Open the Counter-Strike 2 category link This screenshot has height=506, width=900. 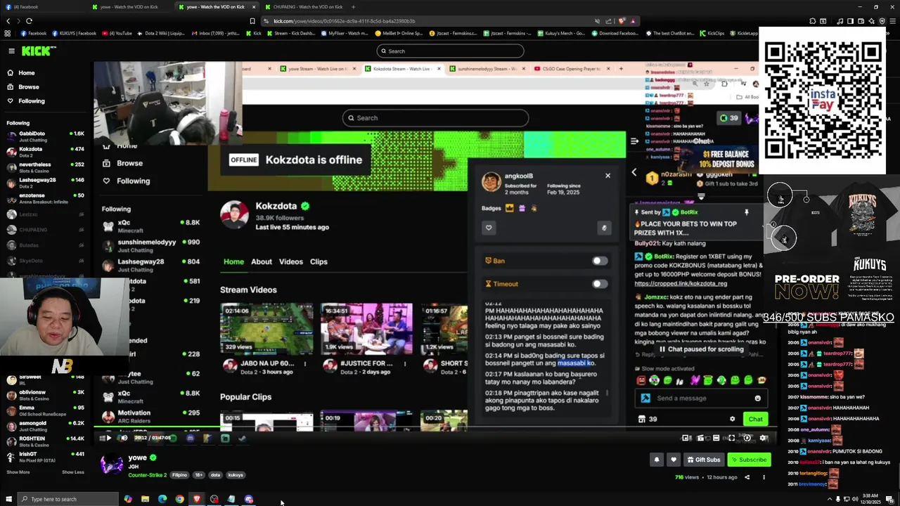pyautogui.click(x=147, y=475)
